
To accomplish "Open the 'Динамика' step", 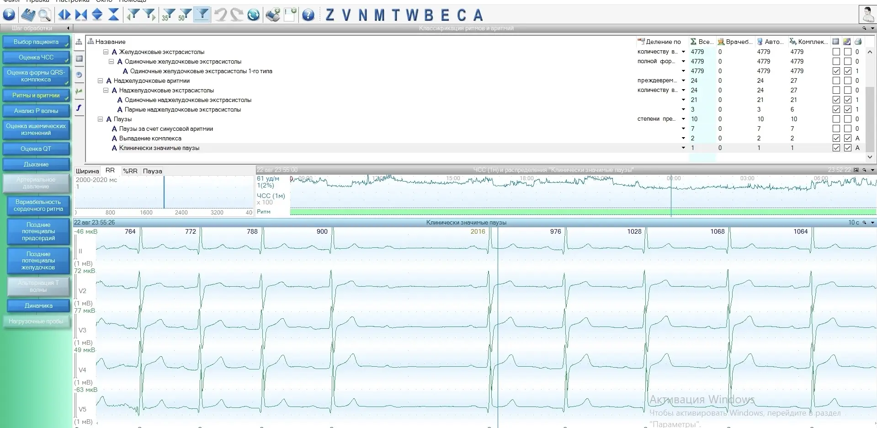I will pyautogui.click(x=38, y=305).
